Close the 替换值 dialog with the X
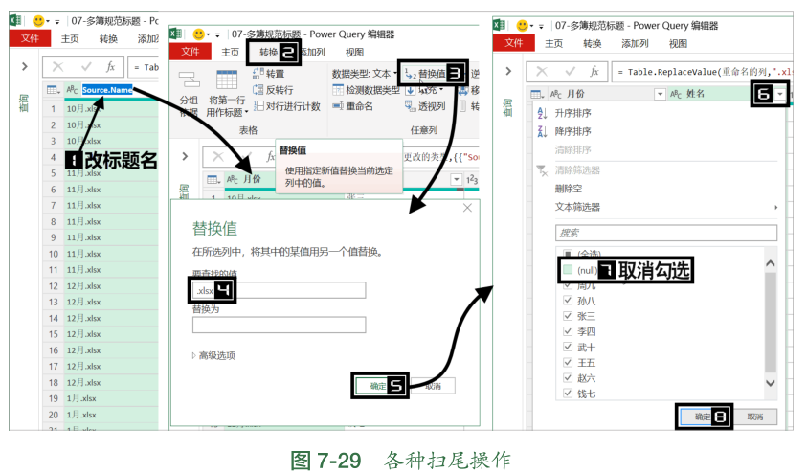 (467, 208)
